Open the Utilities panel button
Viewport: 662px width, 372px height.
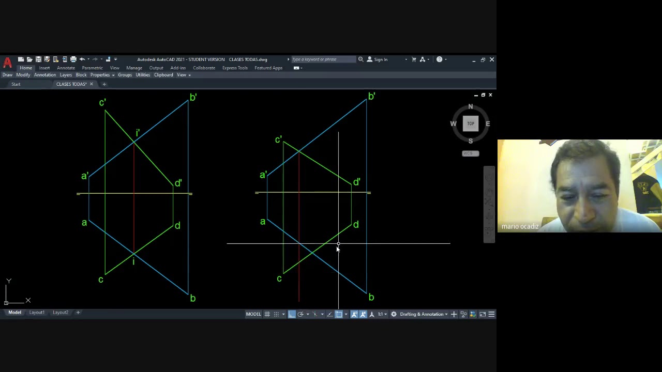coord(143,75)
